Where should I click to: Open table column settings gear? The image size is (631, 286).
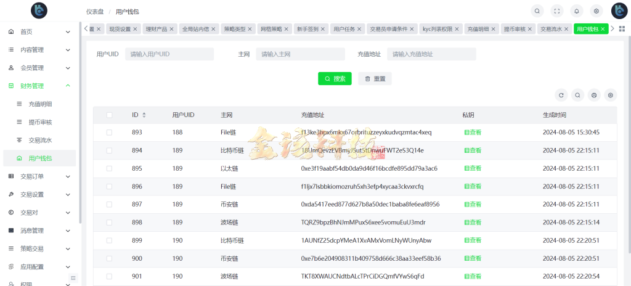(611, 95)
